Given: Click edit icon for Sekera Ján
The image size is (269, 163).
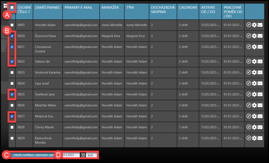Looking at the screenshot, I should (249, 61).
